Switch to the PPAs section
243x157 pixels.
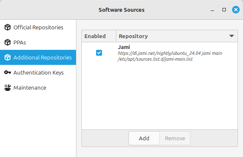(x=38, y=42)
